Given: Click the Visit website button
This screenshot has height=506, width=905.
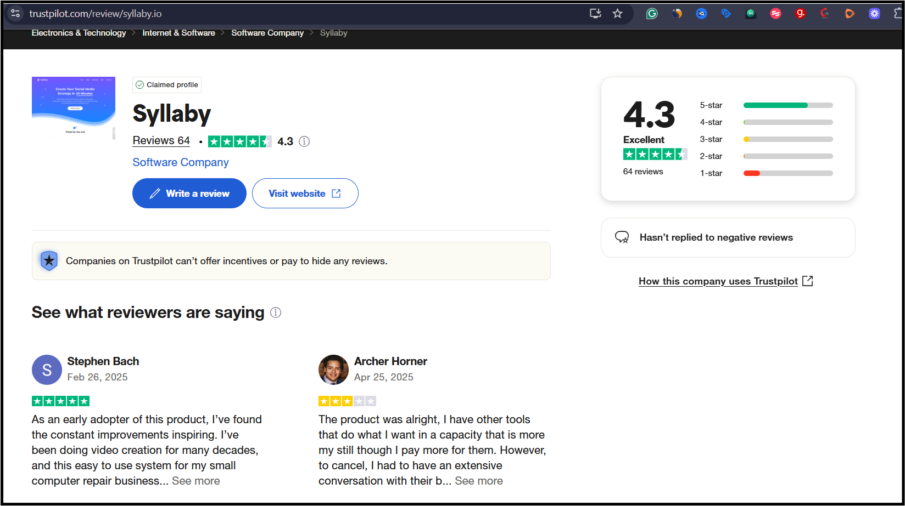Looking at the screenshot, I should pyautogui.click(x=305, y=194).
